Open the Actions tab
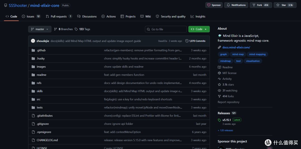The height and width of the screenshot is (149, 301). tap(109, 16)
